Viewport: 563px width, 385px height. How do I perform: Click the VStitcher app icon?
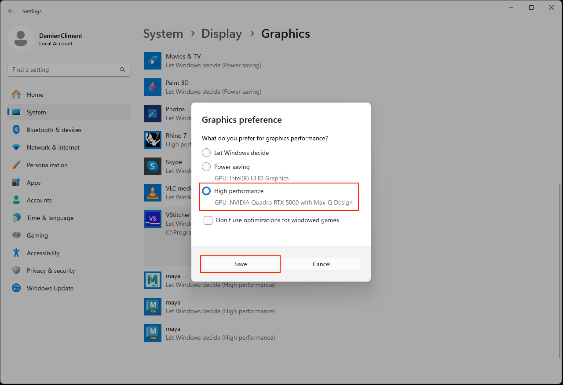pos(153,219)
